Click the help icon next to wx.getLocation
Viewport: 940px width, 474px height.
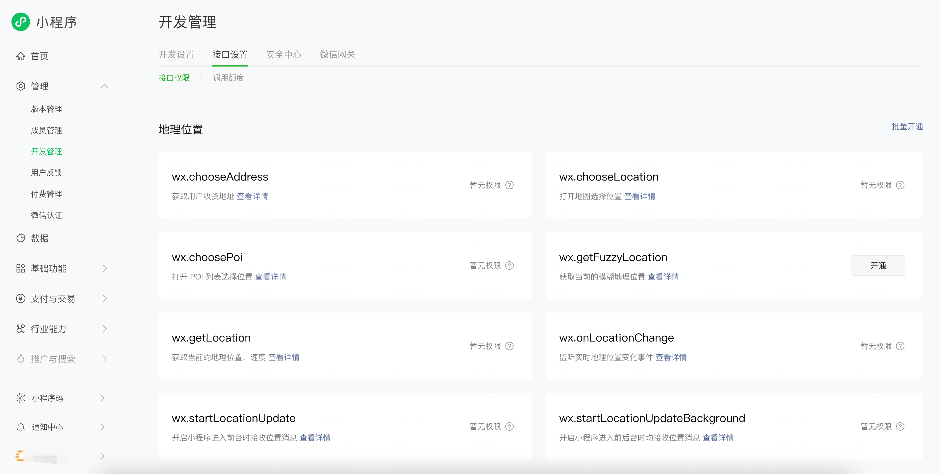[509, 346]
